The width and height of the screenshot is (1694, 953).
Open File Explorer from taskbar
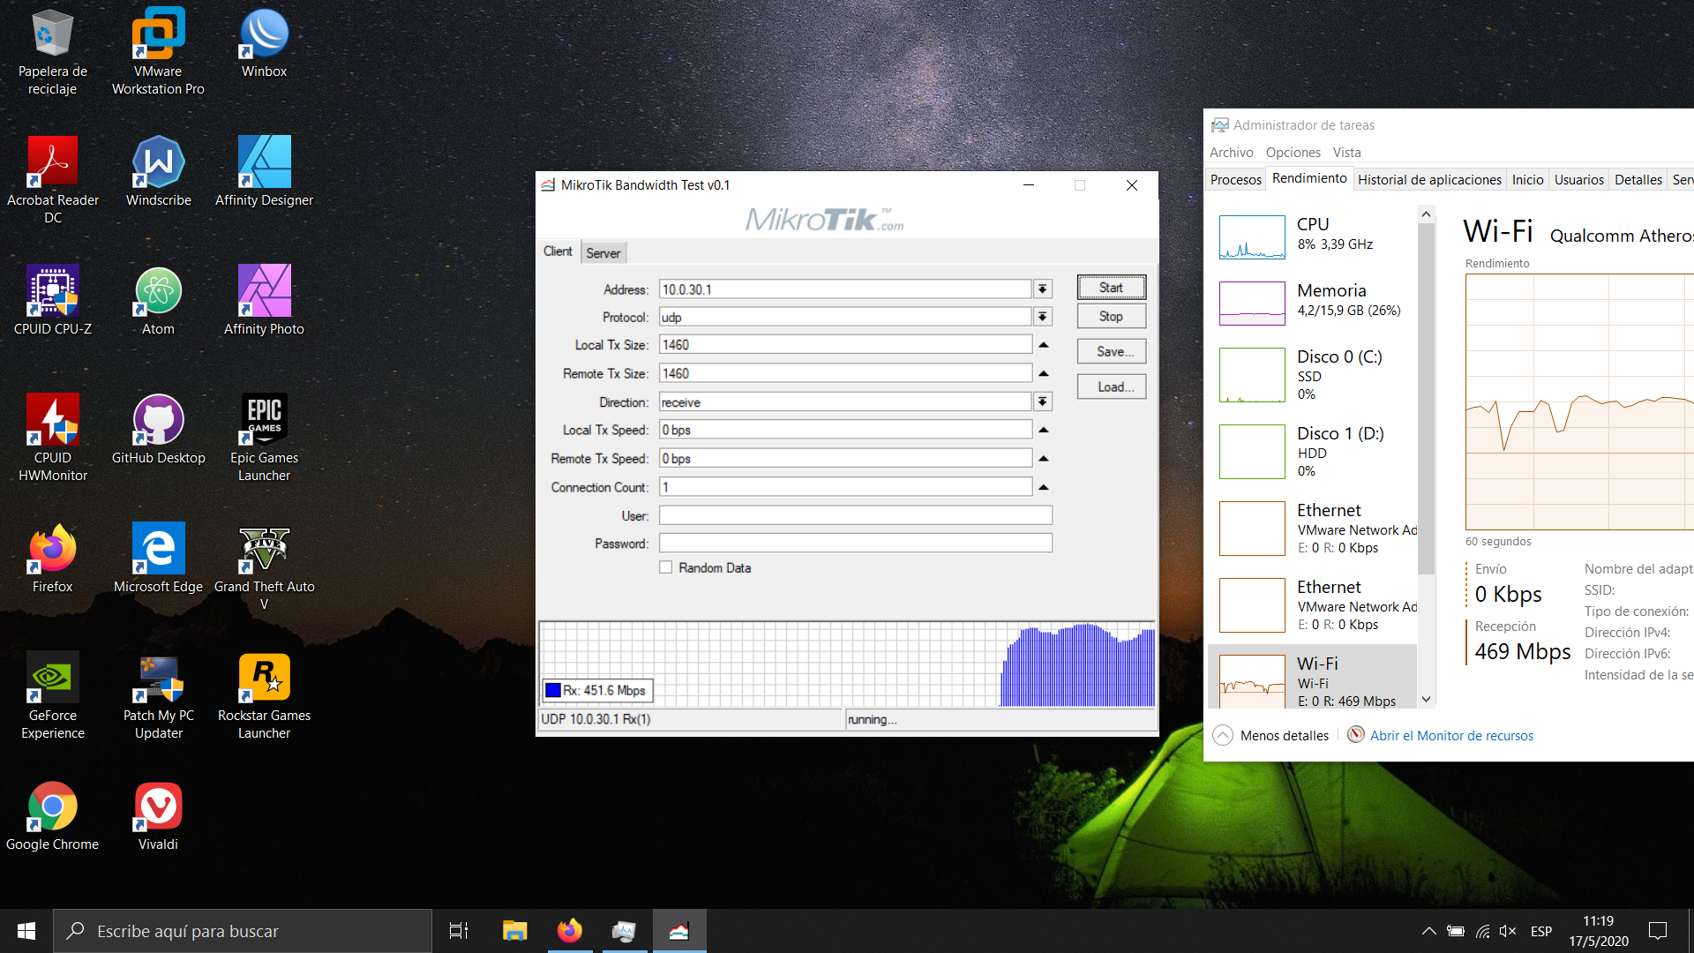(x=514, y=931)
